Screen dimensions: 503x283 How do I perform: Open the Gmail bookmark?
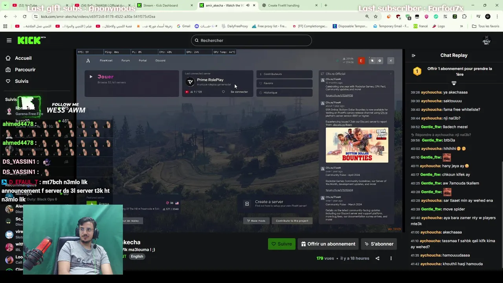tap(184, 26)
